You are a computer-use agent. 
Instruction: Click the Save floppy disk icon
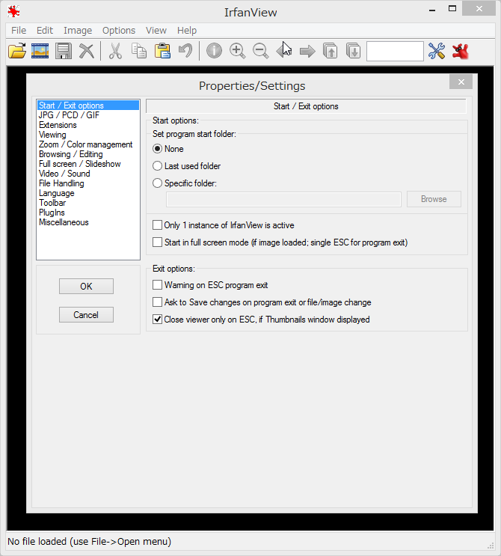[x=64, y=51]
